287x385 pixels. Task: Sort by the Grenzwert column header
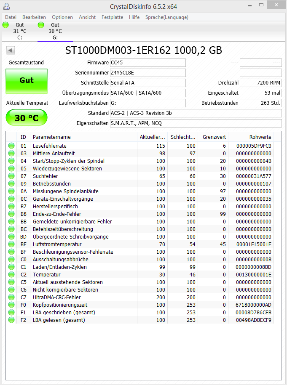point(214,137)
